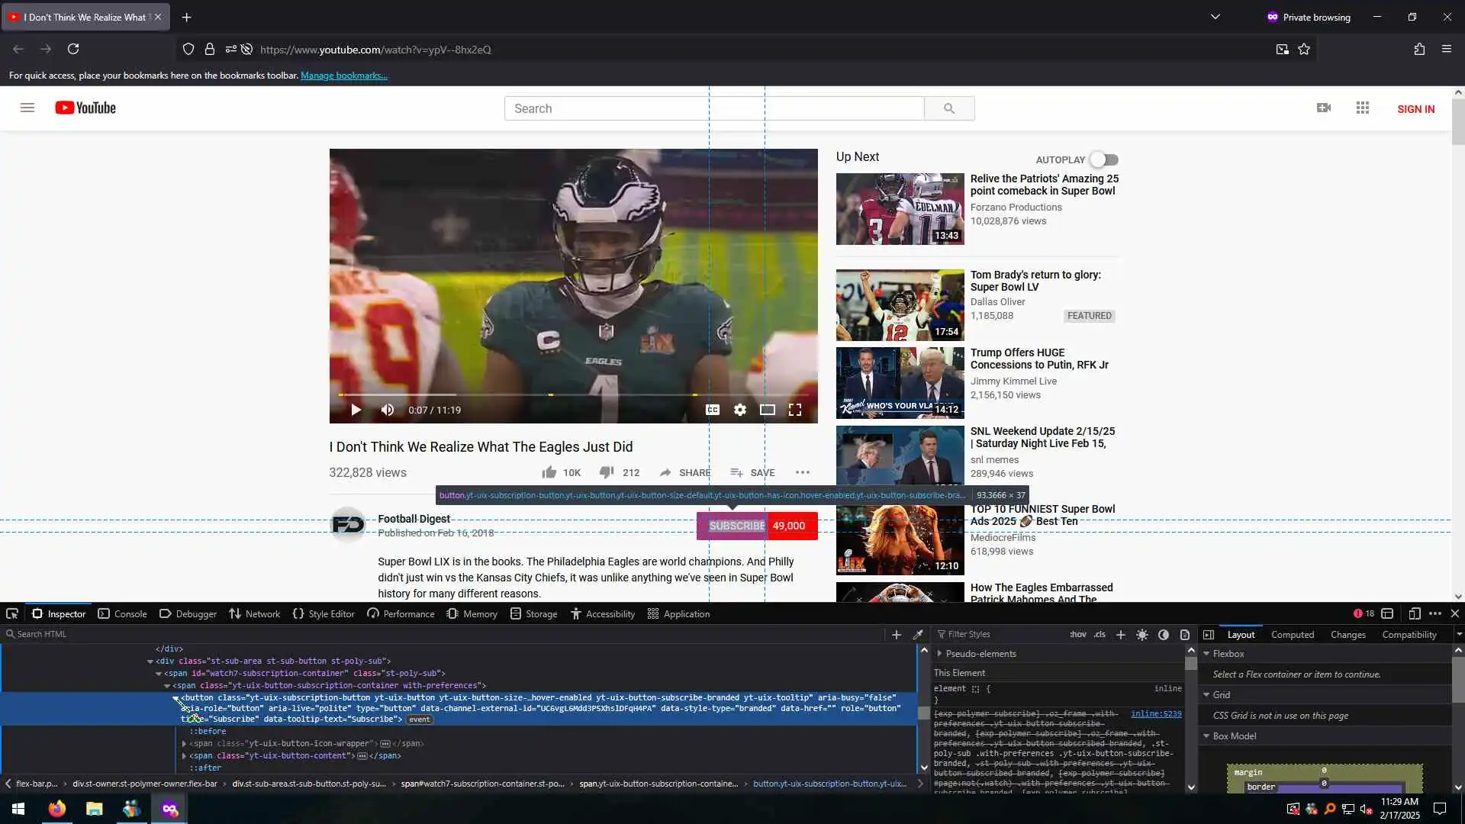Click the thumbs up like icon
The height and width of the screenshot is (824, 1465).
549,472
